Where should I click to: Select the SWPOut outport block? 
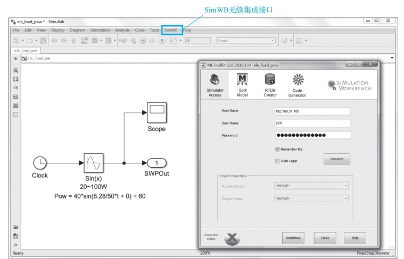tap(156, 163)
